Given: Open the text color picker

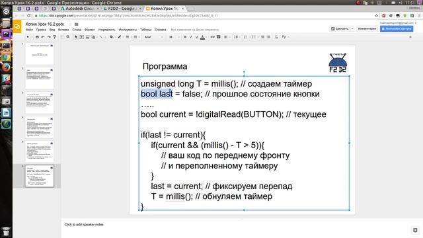Looking at the screenshot, I should pyautogui.click(x=203, y=37).
